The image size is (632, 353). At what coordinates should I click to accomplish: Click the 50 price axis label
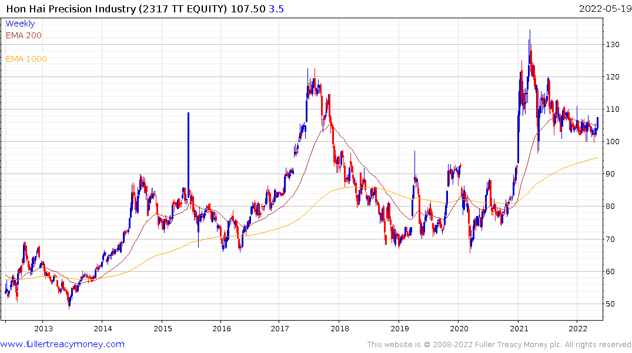(610, 304)
